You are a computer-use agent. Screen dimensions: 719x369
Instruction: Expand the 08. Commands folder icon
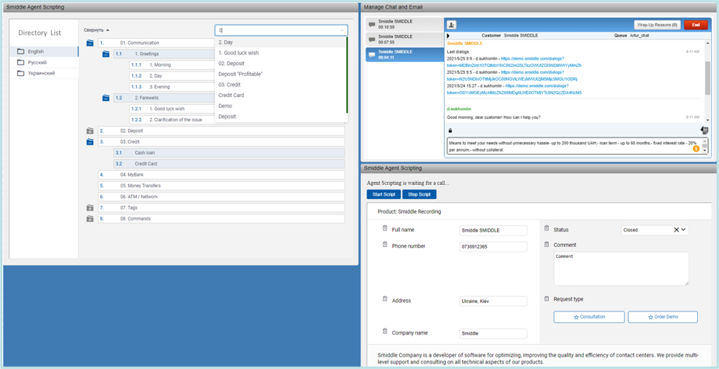click(x=90, y=219)
